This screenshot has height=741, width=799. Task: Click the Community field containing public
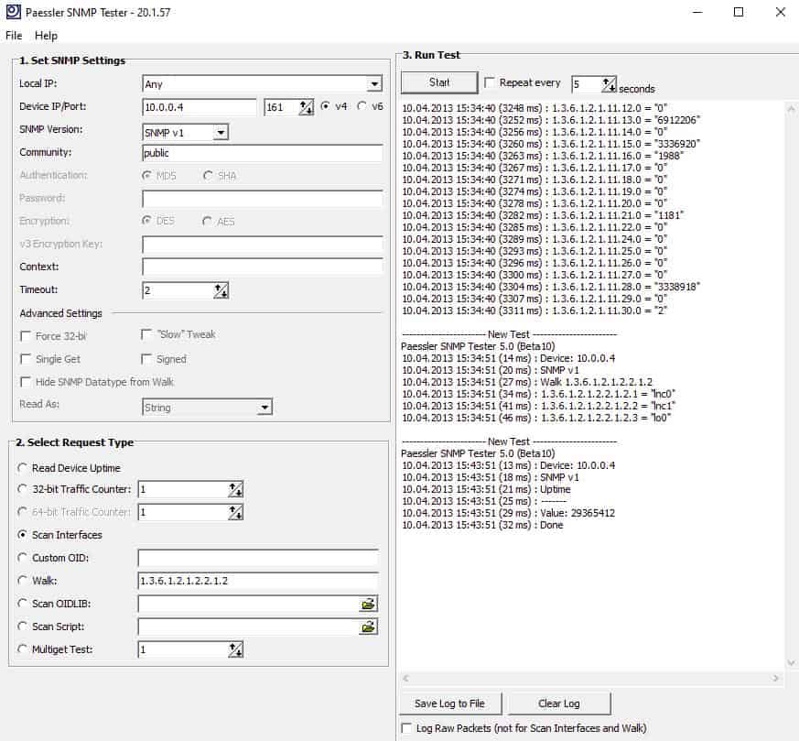(263, 153)
